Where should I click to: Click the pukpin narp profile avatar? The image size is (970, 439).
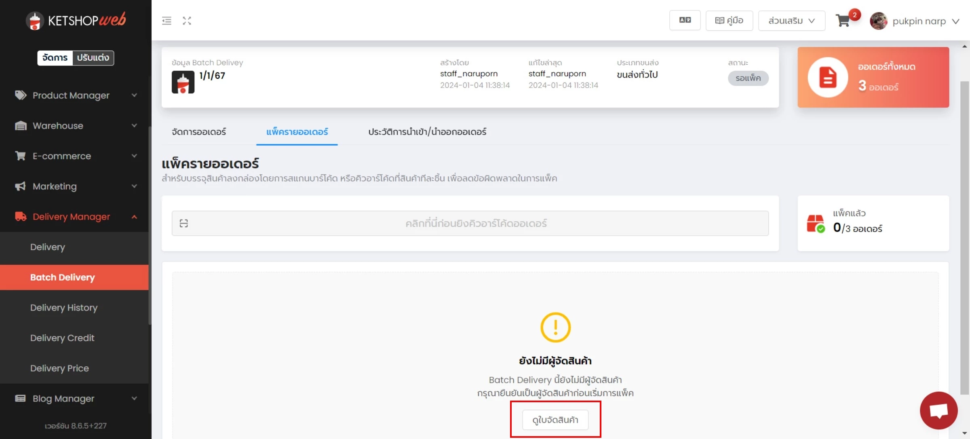(x=878, y=21)
